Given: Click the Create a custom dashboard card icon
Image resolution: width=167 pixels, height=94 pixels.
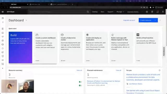Looking at the screenshot, I should coord(37,35).
